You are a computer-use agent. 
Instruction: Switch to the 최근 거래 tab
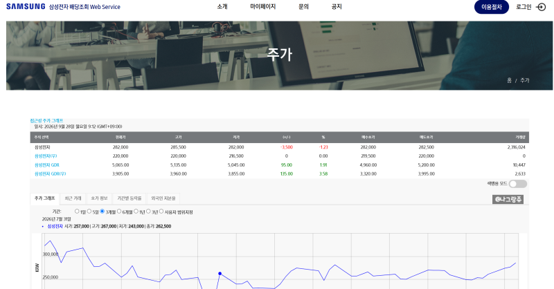click(73, 198)
